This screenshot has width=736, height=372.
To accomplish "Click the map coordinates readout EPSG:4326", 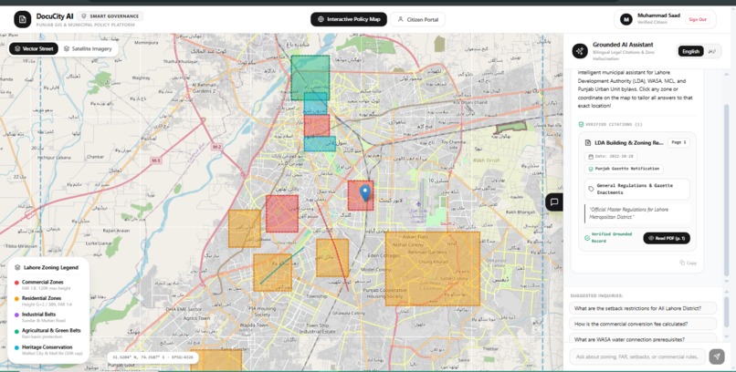I will pos(152,357).
